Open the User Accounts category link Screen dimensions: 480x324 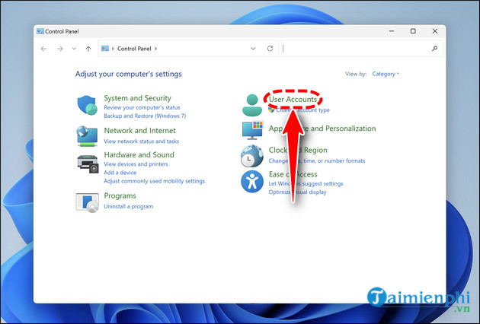tap(293, 100)
